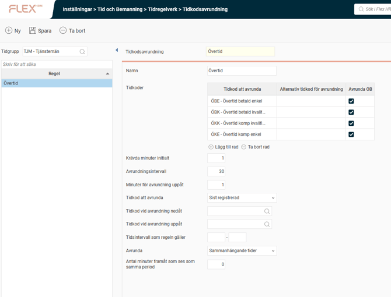This screenshot has width=391, height=297.
Task: Click the Spara save disk icon
Action: (33, 30)
